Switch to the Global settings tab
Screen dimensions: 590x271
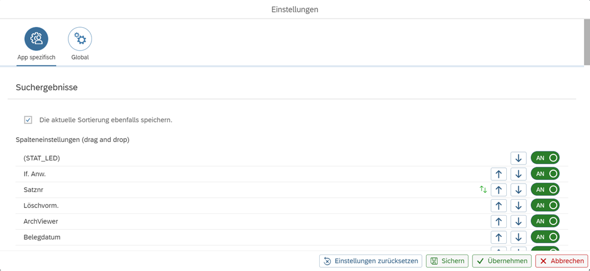pyautogui.click(x=80, y=44)
